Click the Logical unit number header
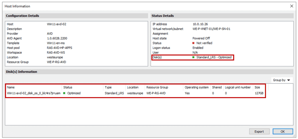298x139 pixels. [x=238, y=87]
